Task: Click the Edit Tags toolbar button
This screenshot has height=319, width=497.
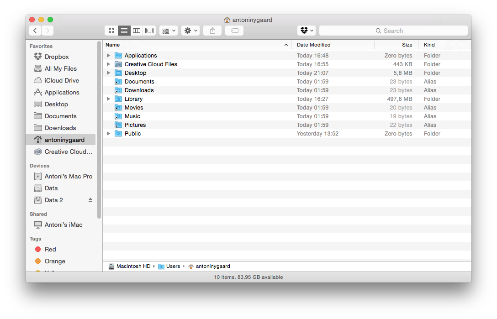Action: tap(234, 31)
